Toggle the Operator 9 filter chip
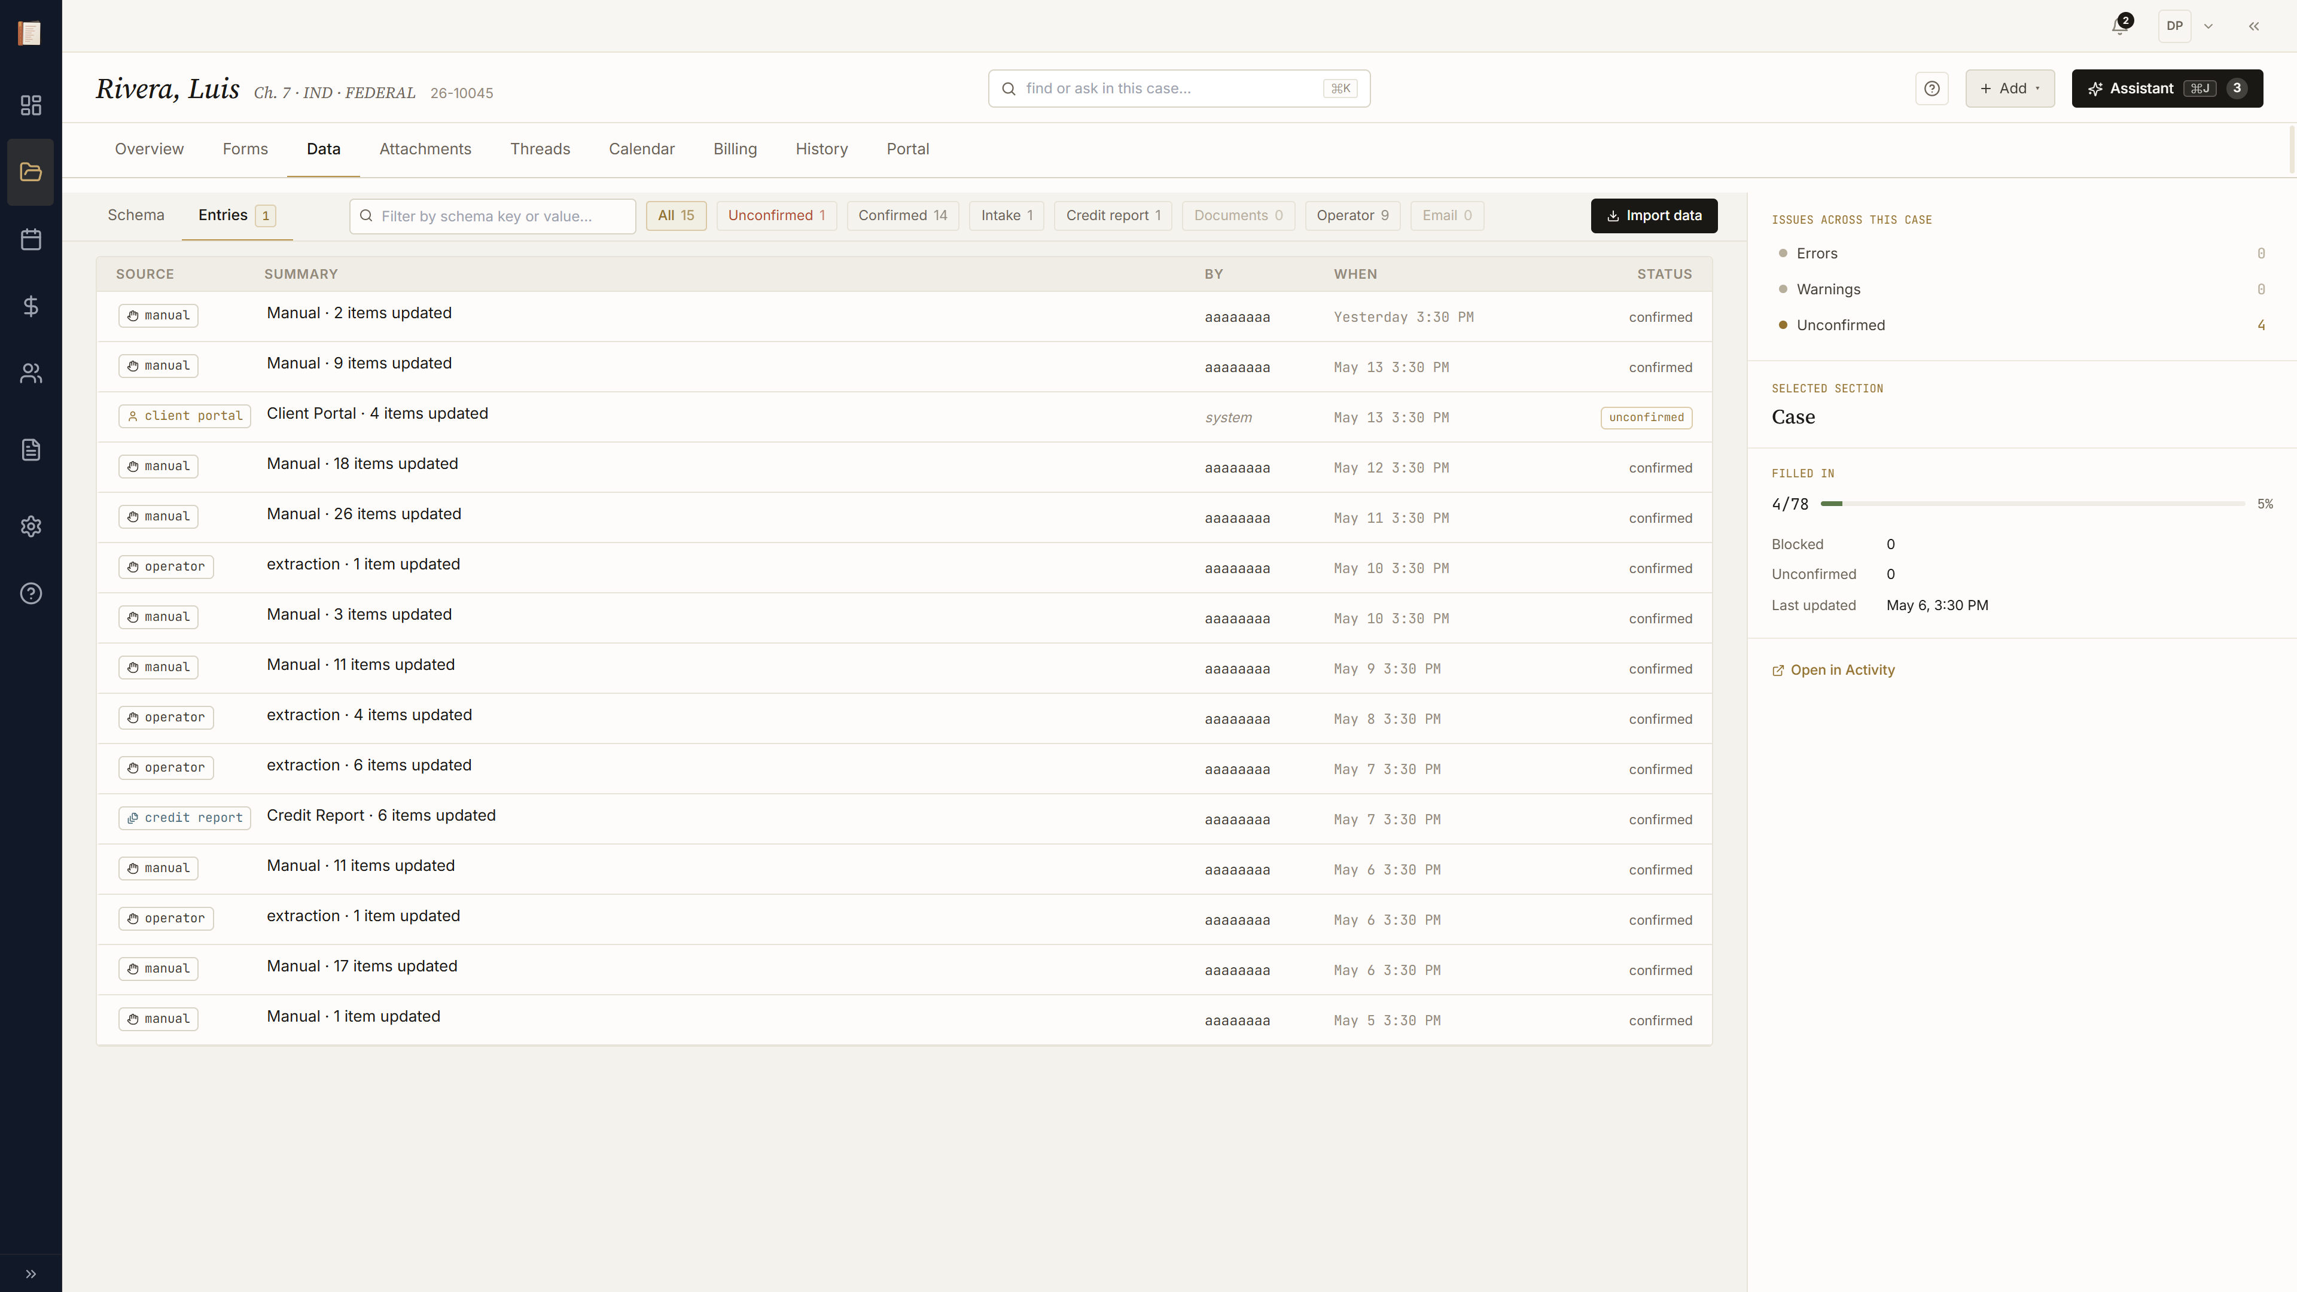2297x1292 pixels. point(1352,215)
